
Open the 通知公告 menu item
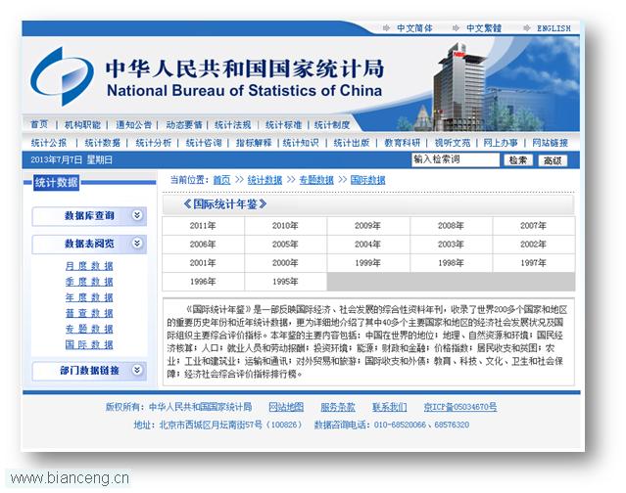[134, 125]
